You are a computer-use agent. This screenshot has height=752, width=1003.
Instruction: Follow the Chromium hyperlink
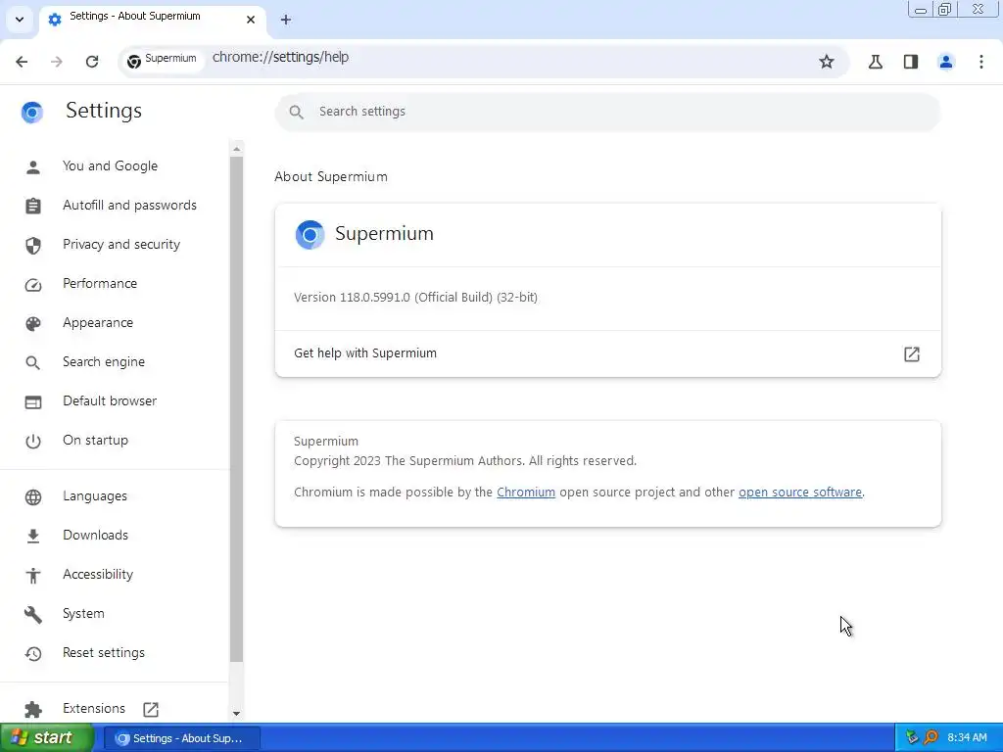526,493
